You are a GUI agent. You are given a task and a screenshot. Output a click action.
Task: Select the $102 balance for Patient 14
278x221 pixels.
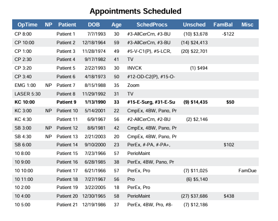coord(229,145)
